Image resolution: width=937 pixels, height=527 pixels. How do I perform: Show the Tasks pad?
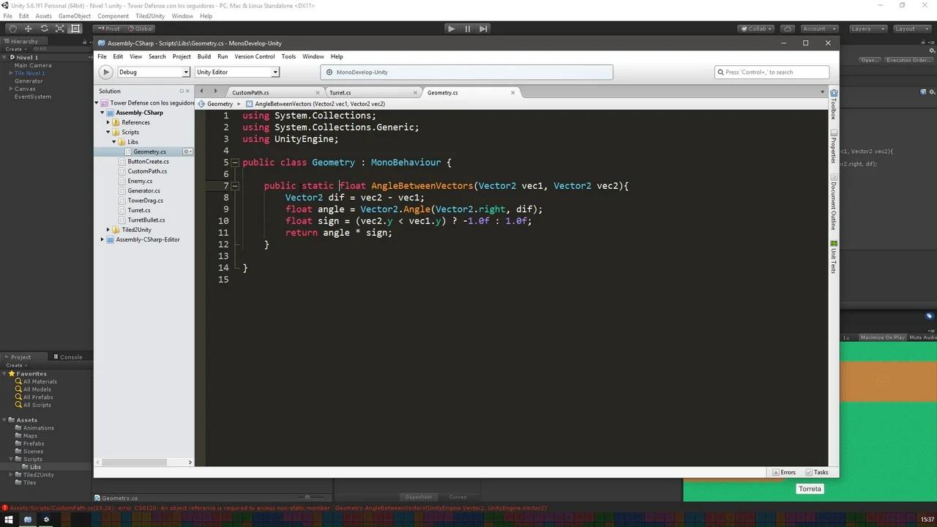tap(817, 472)
